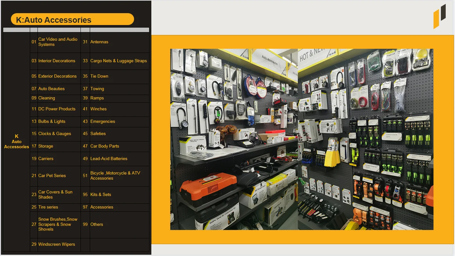
Task: Select 'Car Covers & Sun Shades'
Action: (x=55, y=195)
